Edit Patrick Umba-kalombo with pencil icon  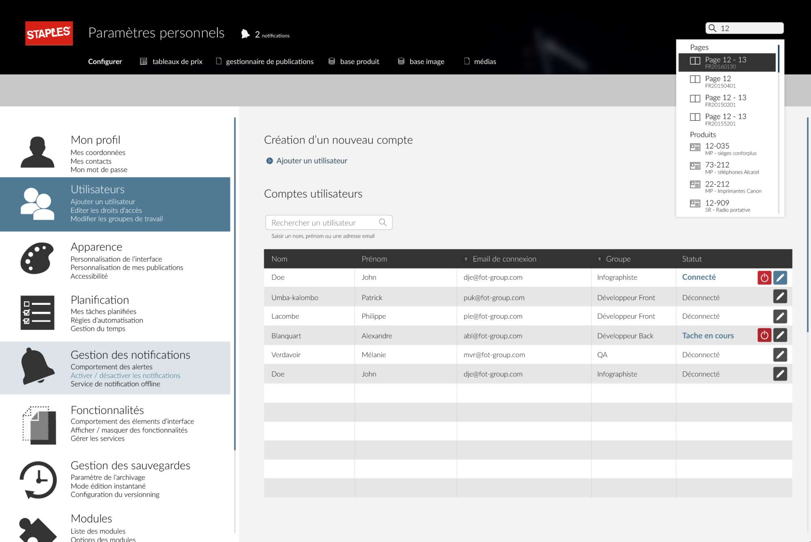click(780, 297)
